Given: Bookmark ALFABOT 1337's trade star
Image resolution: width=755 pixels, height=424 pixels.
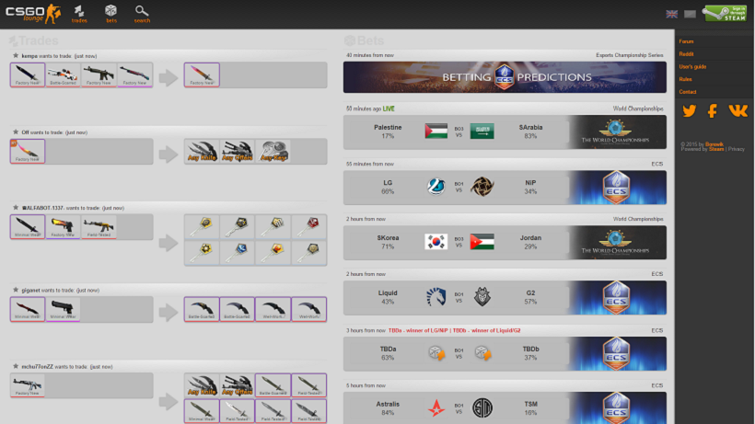Looking at the screenshot, I should coord(16,208).
